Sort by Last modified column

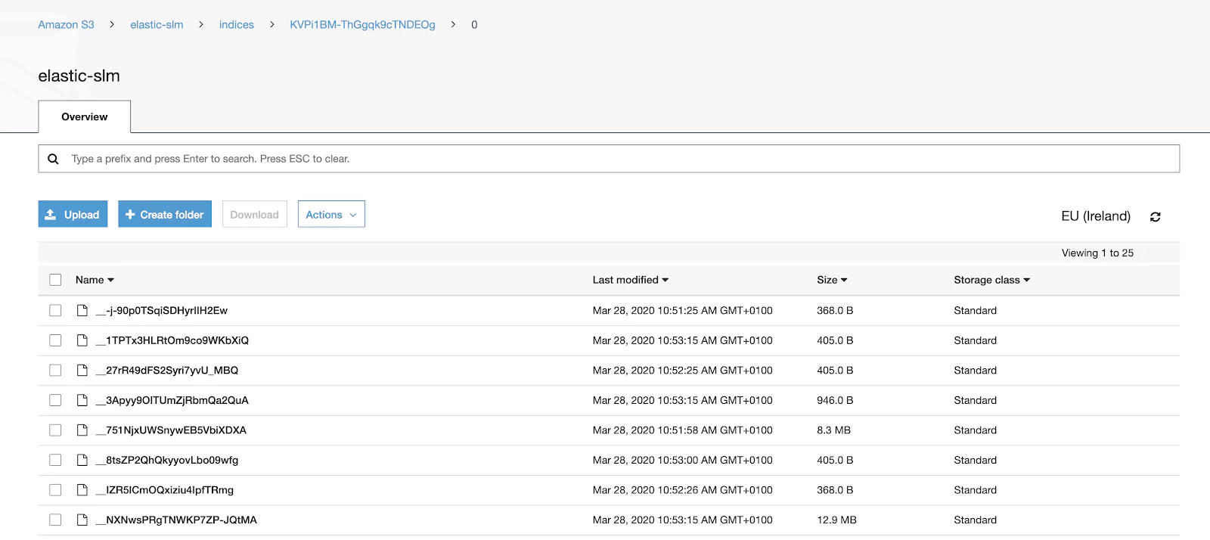click(630, 280)
